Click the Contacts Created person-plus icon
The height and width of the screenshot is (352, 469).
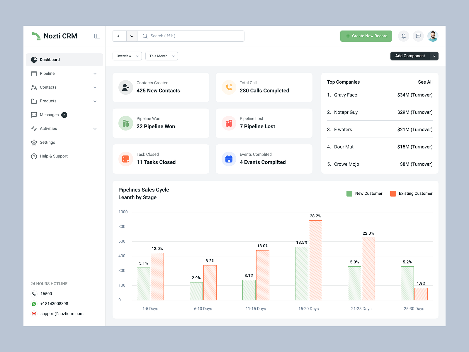pos(126,87)
